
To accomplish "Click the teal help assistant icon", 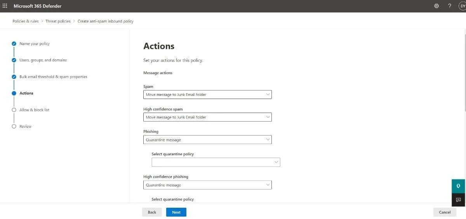I will point(458,186).
